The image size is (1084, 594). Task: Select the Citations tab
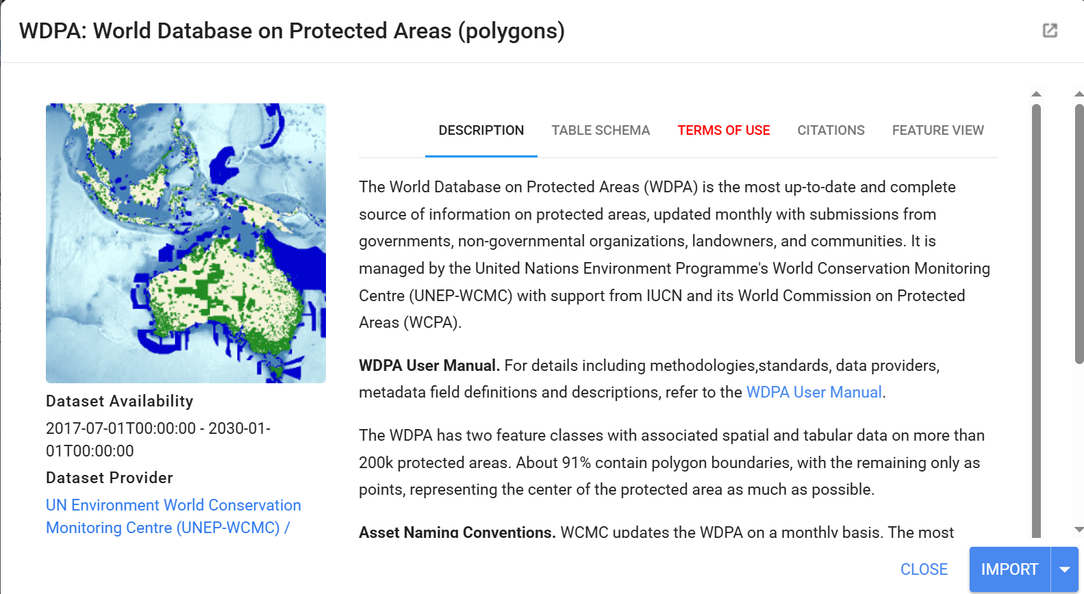pyautogui.click(x=831, y=130)
